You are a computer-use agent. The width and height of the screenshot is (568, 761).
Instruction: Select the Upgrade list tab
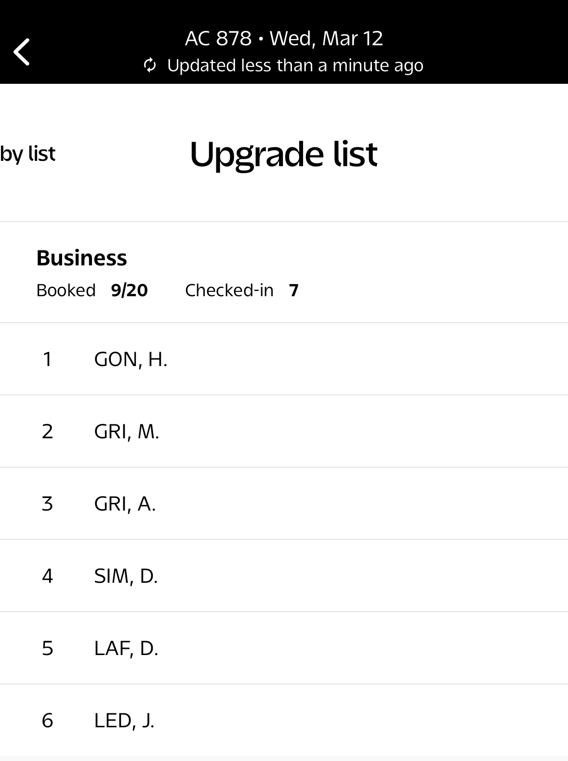coord(283,154)
